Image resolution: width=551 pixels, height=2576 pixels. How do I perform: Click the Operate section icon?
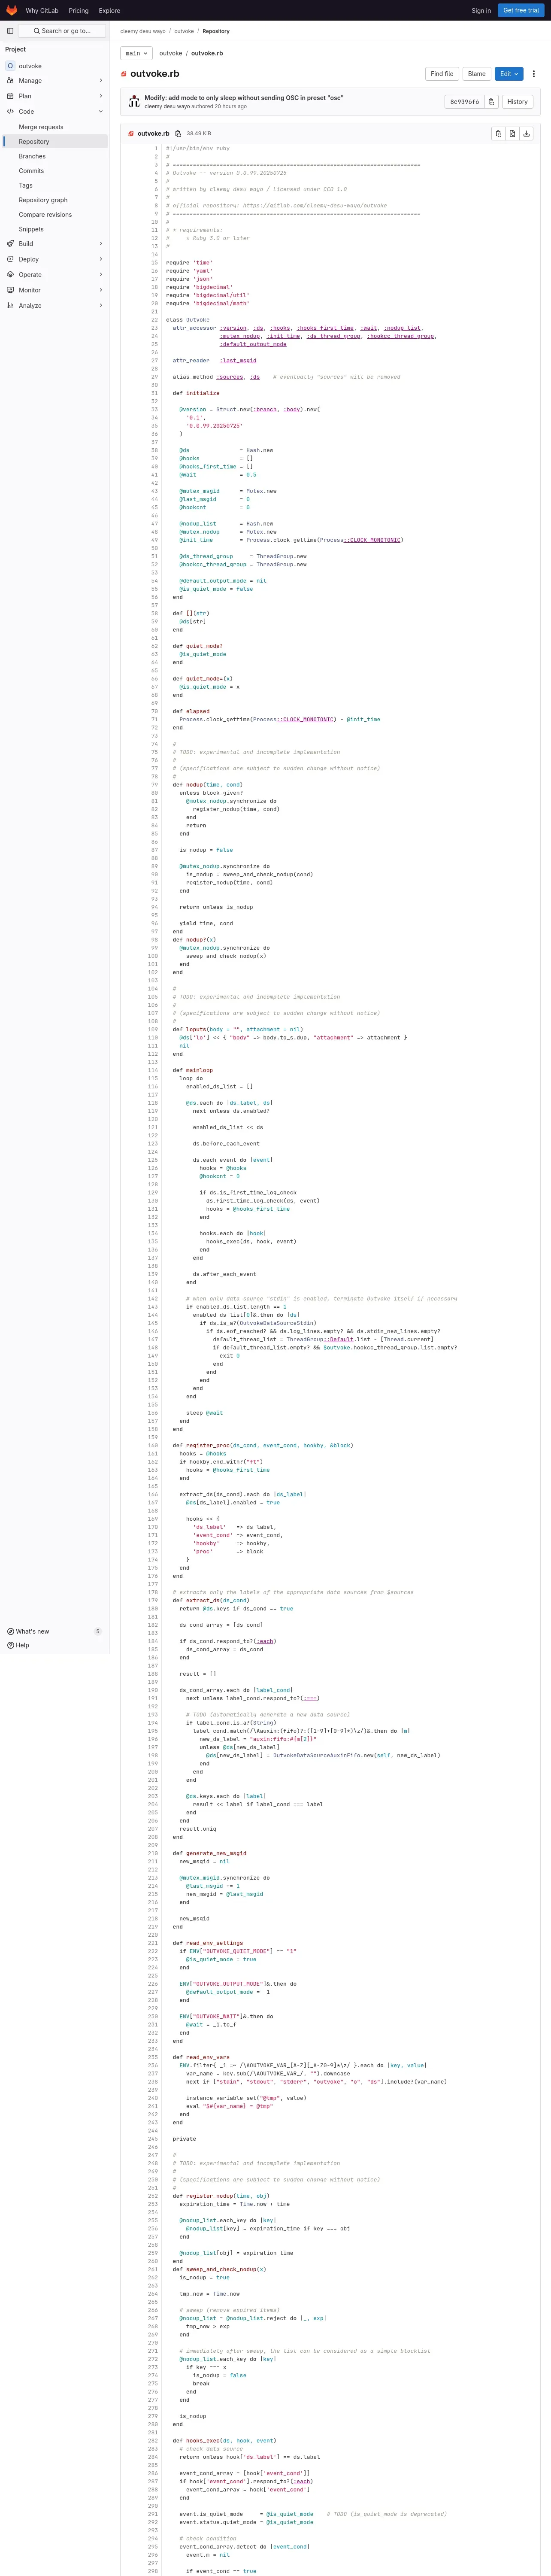click(10, 275)
